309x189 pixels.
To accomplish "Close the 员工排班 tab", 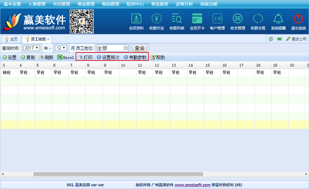I will [48, 39].
